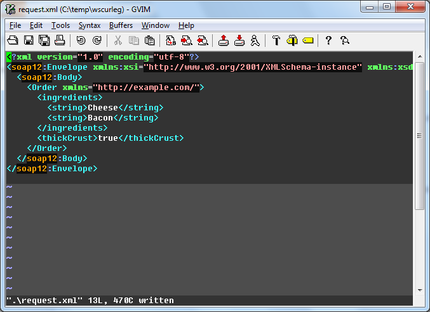
Task: Run Make using the hammer icon
Action: (276, 41)
